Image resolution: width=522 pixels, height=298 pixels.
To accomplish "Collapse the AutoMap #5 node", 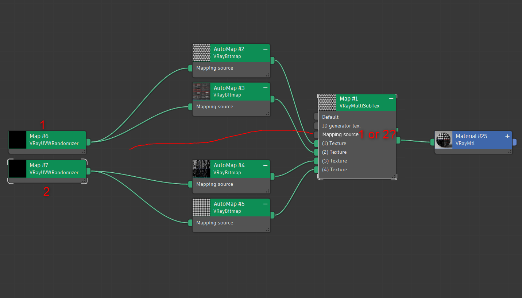I will 265,204.
